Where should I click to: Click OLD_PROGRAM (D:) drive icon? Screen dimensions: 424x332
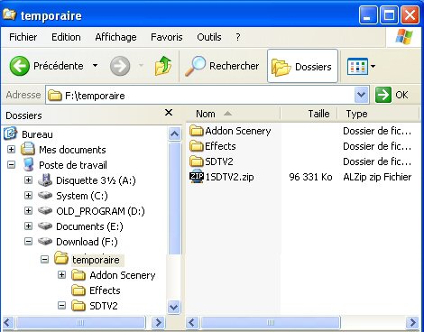45,211
